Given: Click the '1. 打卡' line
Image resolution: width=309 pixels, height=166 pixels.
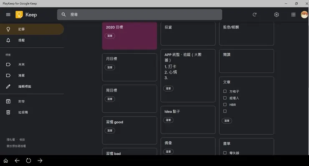Looking at the screenshot, I should (170, 67).
